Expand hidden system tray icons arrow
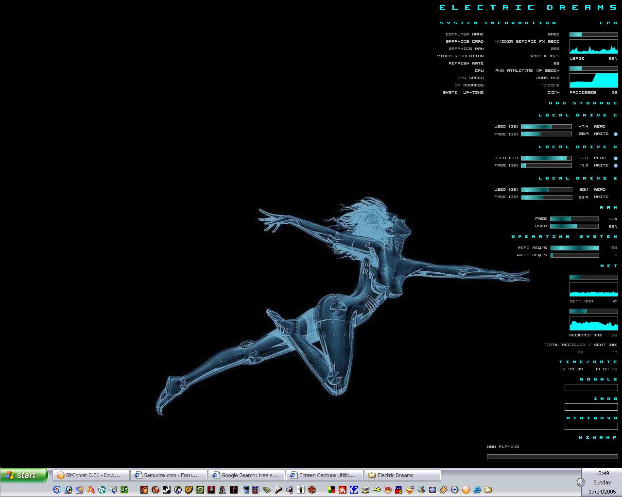The width and height of the screenshot is (622, 497). click(x=581, y=482)
